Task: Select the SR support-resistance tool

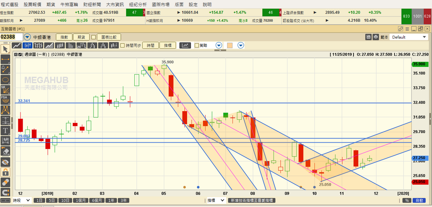Action: point(5,89)
